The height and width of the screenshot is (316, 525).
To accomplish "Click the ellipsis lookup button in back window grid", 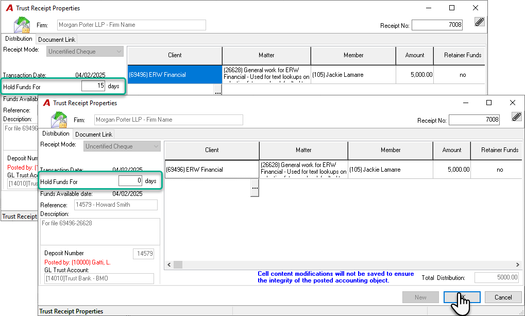I will pyautogui.click(x=217, y=90).
